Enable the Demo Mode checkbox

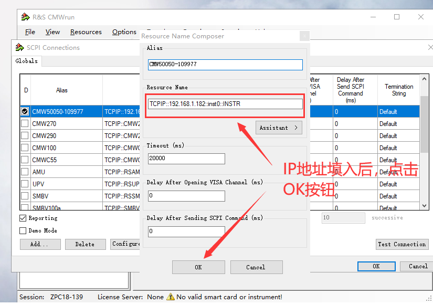(23, 230)
